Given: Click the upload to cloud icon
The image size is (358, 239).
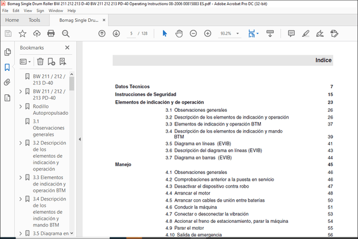Looking at the screenshot, I should point(37,33).
